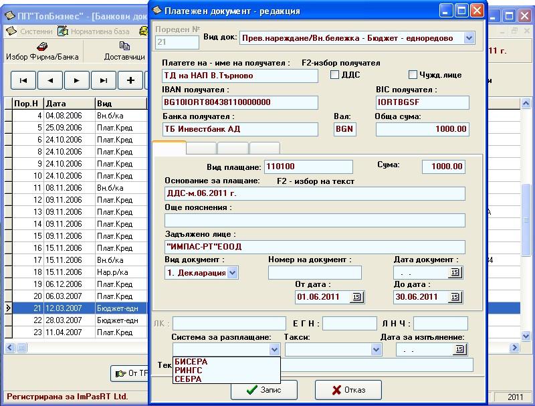Expand the Вид док dropdown
Viewport: 535px width, 406px height.
[469, 38]
